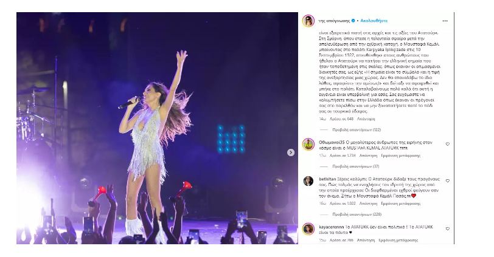
Task: Click the Ακολουθήστε follow link
Action: [x=374, y=21]
